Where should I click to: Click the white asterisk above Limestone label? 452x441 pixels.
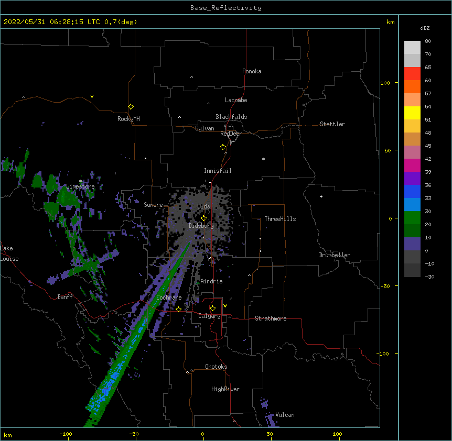(x=81, y=181)
